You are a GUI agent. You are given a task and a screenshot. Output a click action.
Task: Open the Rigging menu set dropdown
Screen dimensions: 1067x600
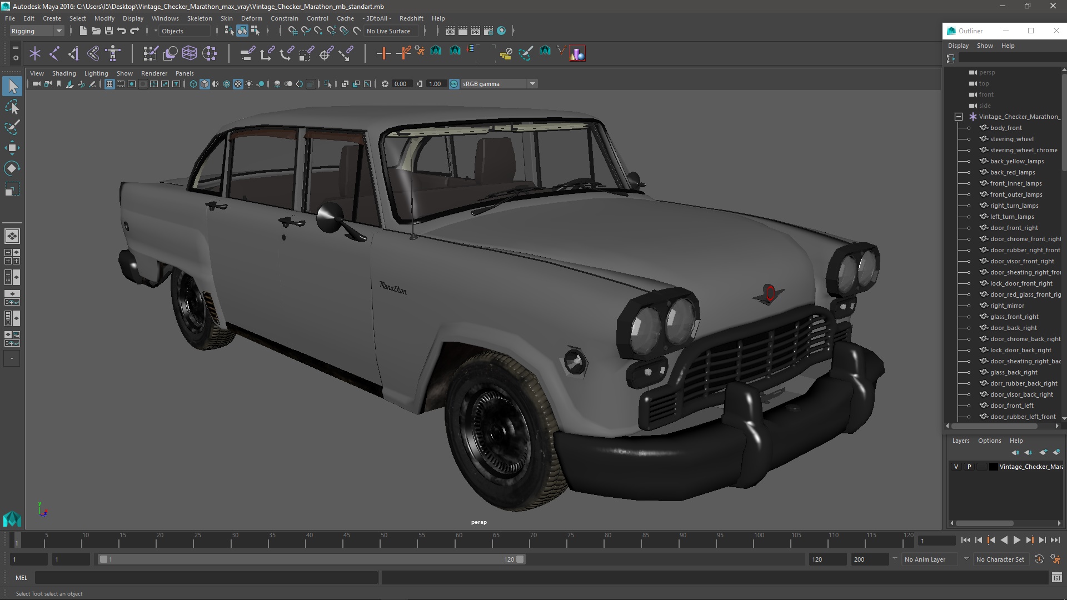[37, 31]
